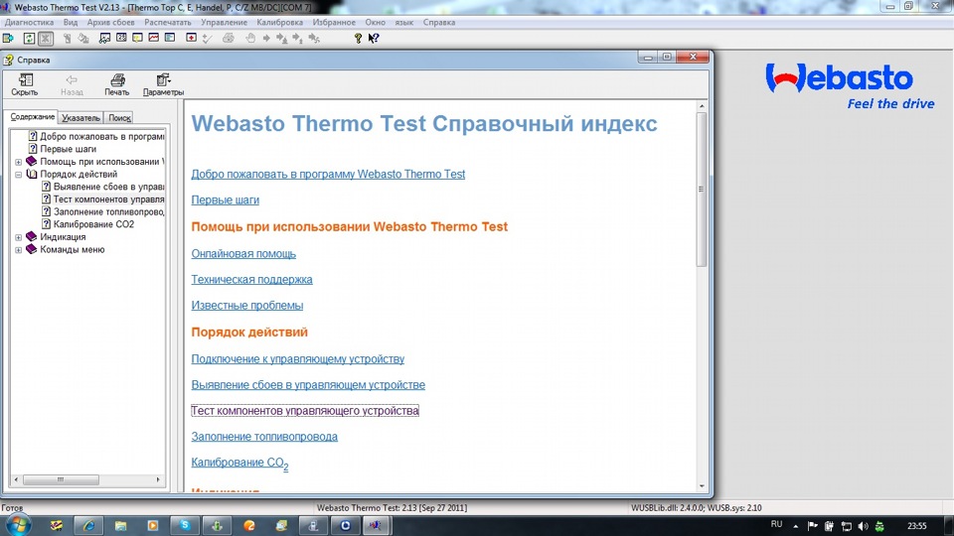Screen dimensions: 954x536
Task: Switch to the Указатель tab
Action: (x=80, y=118)
